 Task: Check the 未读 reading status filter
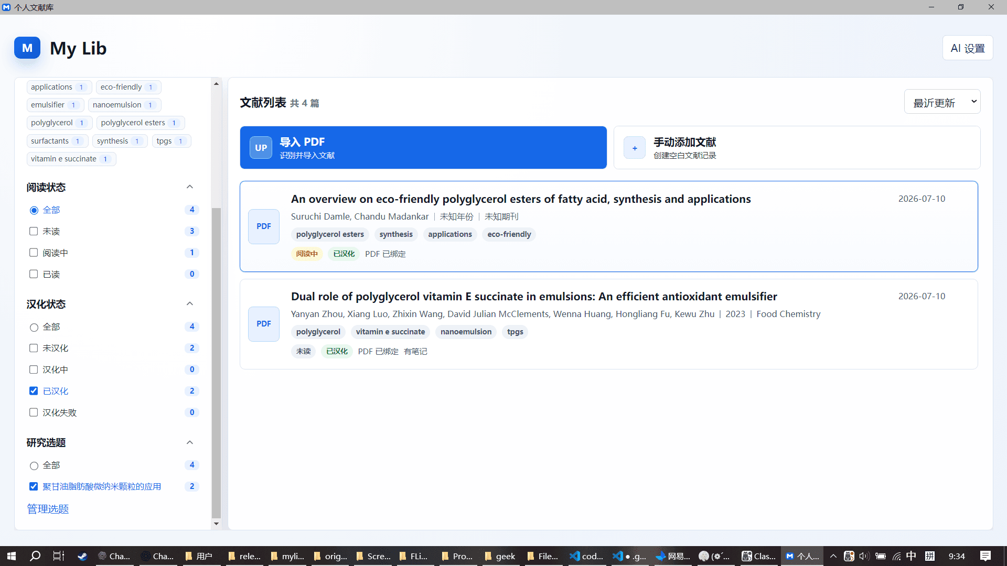click(34, 231)
